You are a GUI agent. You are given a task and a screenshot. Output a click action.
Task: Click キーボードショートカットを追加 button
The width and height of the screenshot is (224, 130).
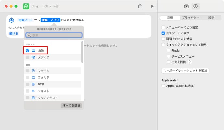[x=185, y=71]
